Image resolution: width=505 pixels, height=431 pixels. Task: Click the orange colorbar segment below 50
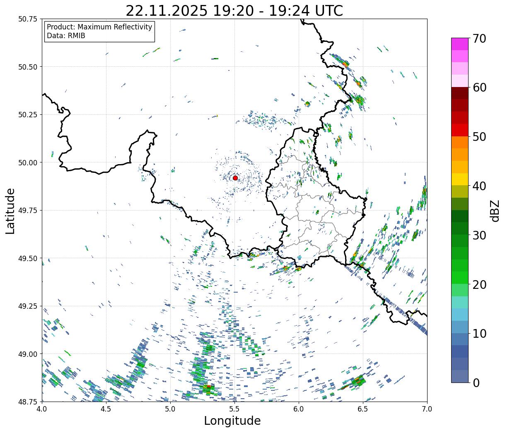click(x=460, y=142)
